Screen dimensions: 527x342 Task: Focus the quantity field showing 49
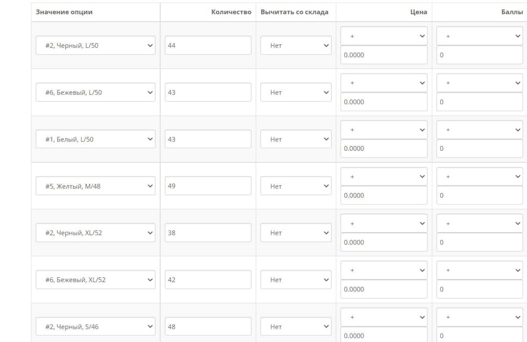[208, 186]
